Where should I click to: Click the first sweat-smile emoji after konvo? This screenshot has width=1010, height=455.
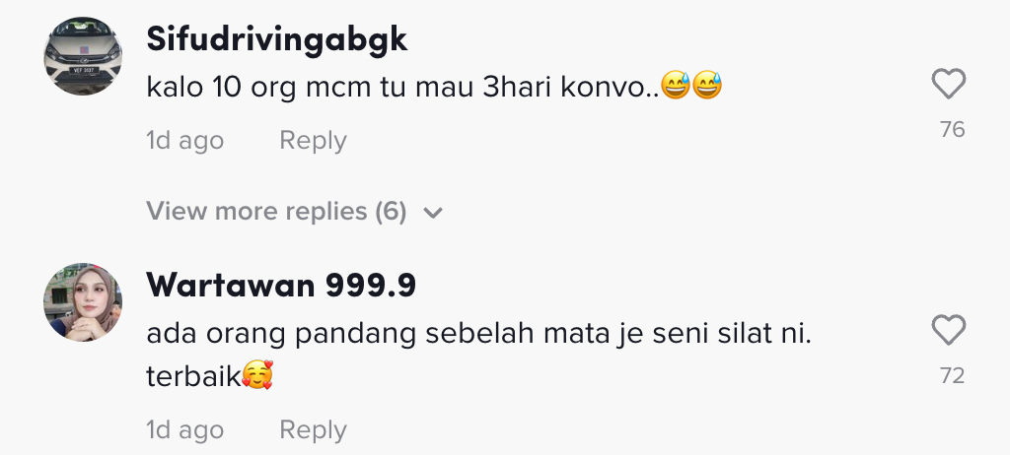click(676, 87)
